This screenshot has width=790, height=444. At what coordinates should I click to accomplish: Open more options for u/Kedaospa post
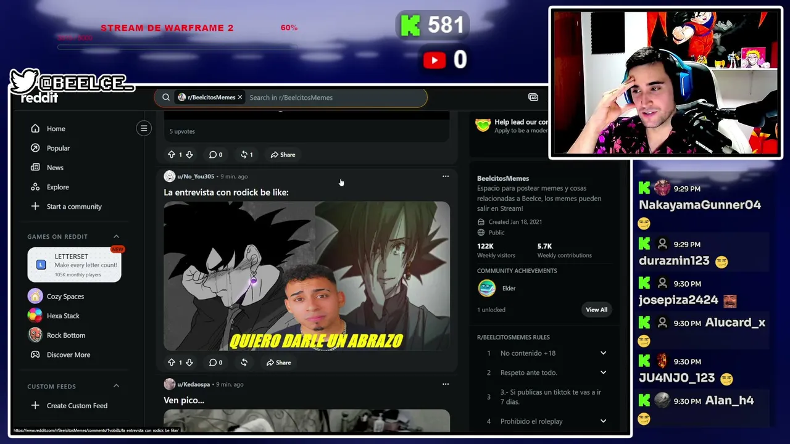pyautogui.click(x=446, y=384)
